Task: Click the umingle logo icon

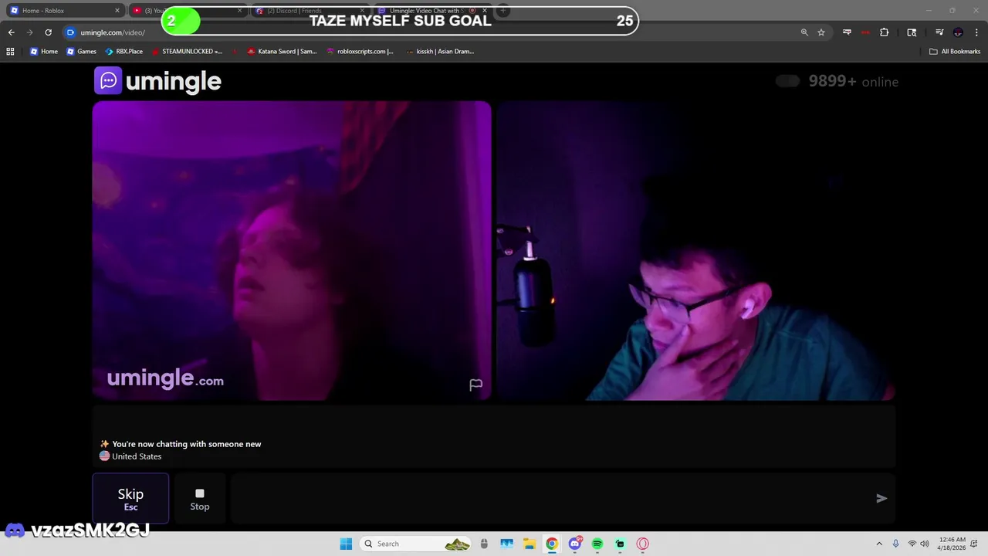Action: pos(108,80)
